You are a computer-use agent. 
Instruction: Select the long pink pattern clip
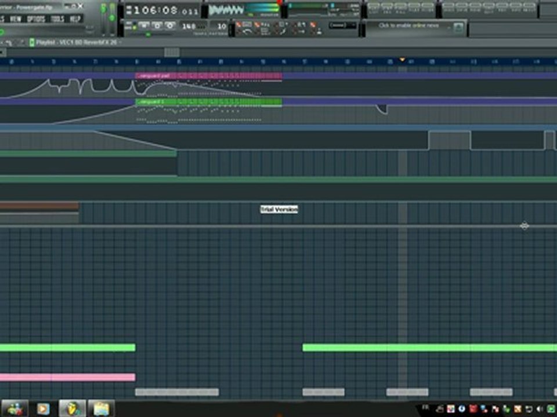click(67, 377)
